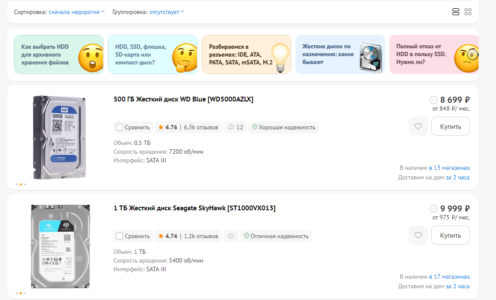Open Seagate SkyHawk comments icon
This screenshot has width=496, height=300.
coord(231,236)
